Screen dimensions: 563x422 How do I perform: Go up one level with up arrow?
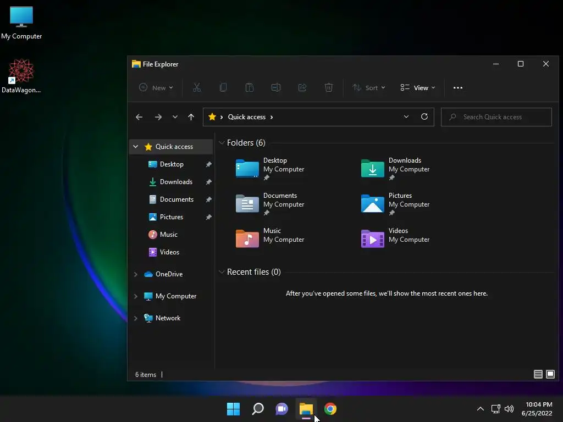pos(191,117)
